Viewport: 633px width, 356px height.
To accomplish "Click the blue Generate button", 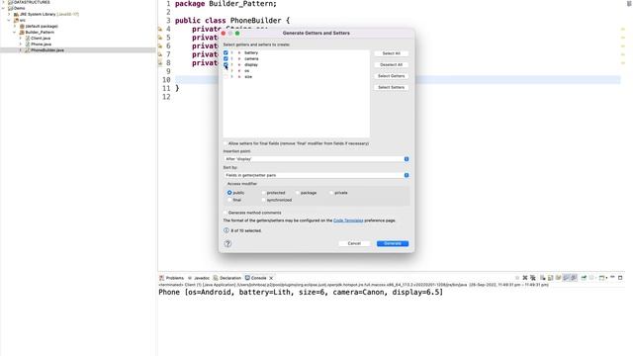I will point(393,243).
